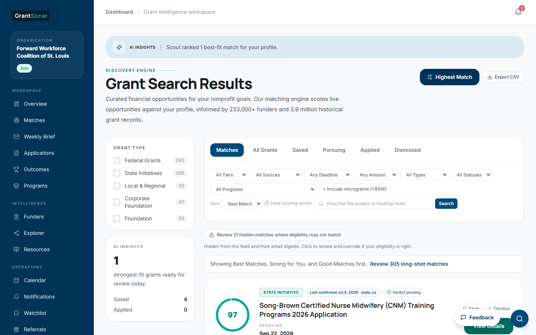536x335 pixels.
Task: Open Explorer via its share-node icon
Action: 16,233
